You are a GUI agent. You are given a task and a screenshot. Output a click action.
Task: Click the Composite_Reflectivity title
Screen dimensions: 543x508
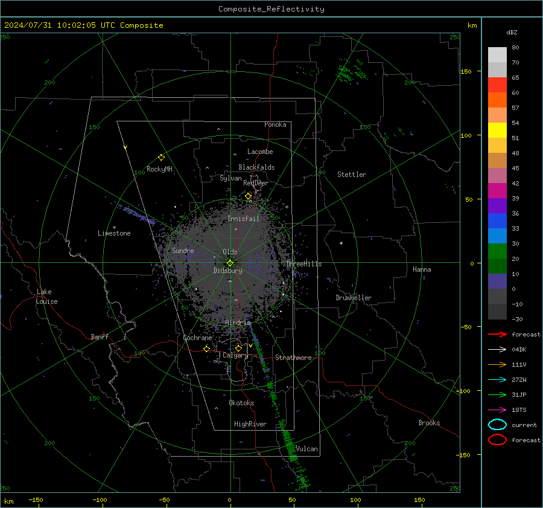coord(271,9)
